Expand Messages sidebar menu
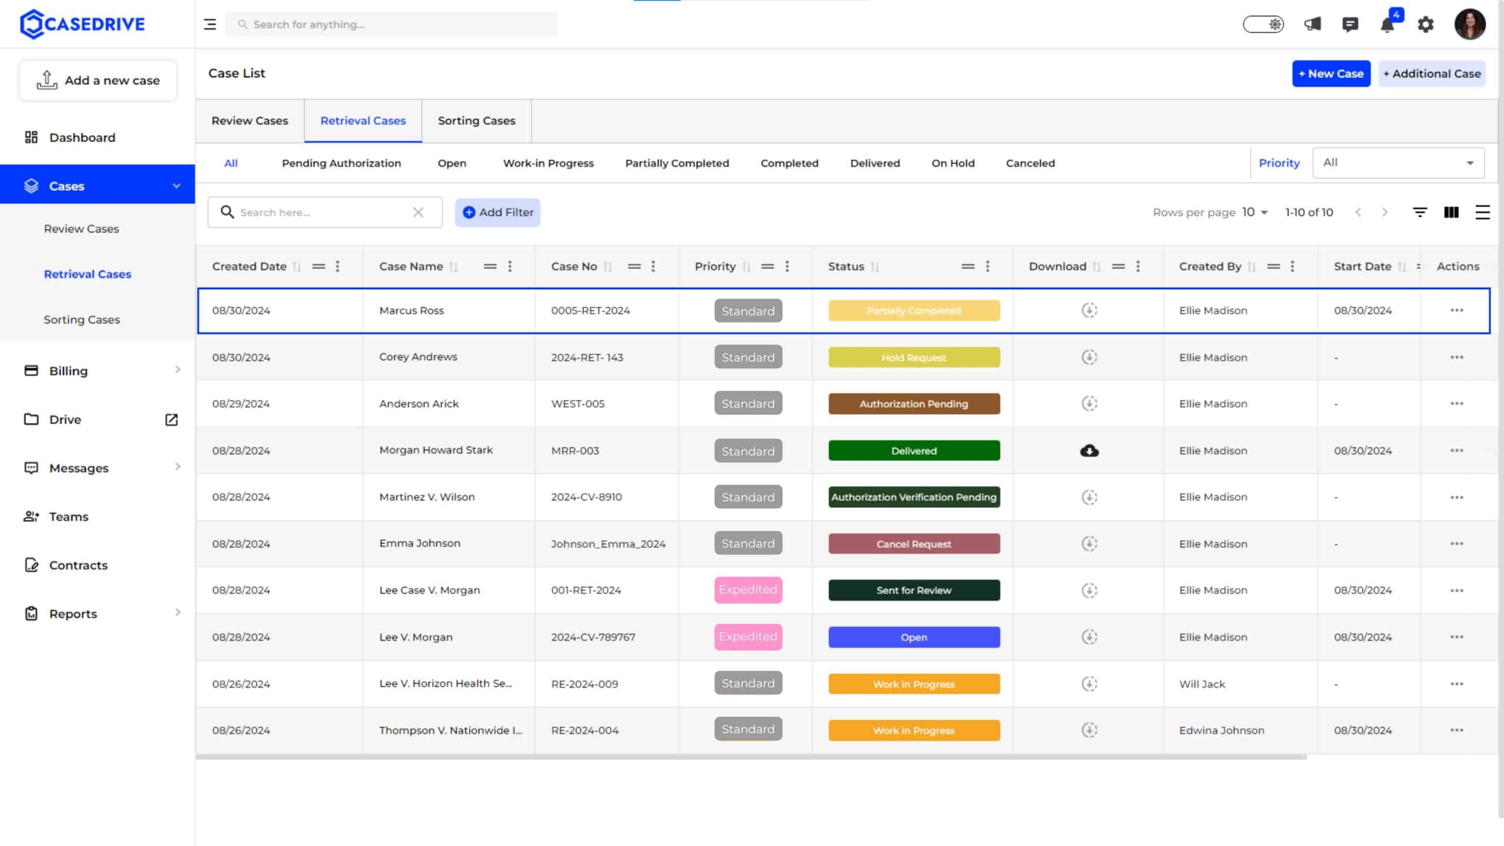Screen dimensions: 1504x846 click(x=177, y=466)
